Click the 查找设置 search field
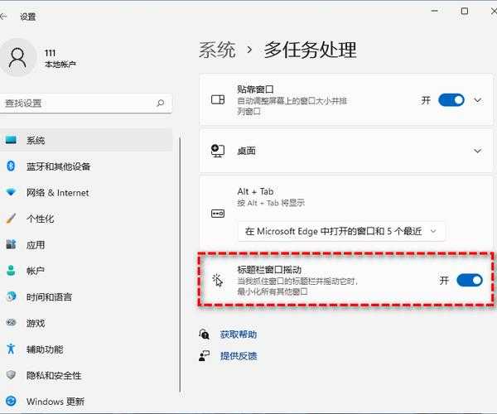The height and width of the screenshot is (414, 497). [86, 103]
